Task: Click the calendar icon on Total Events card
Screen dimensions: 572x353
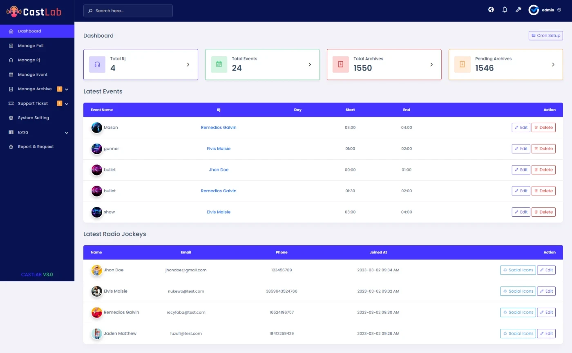Action: coord(219,64)
